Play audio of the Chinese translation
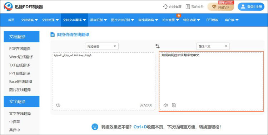Viewport: 268px width, 135px height. point(165,105)
